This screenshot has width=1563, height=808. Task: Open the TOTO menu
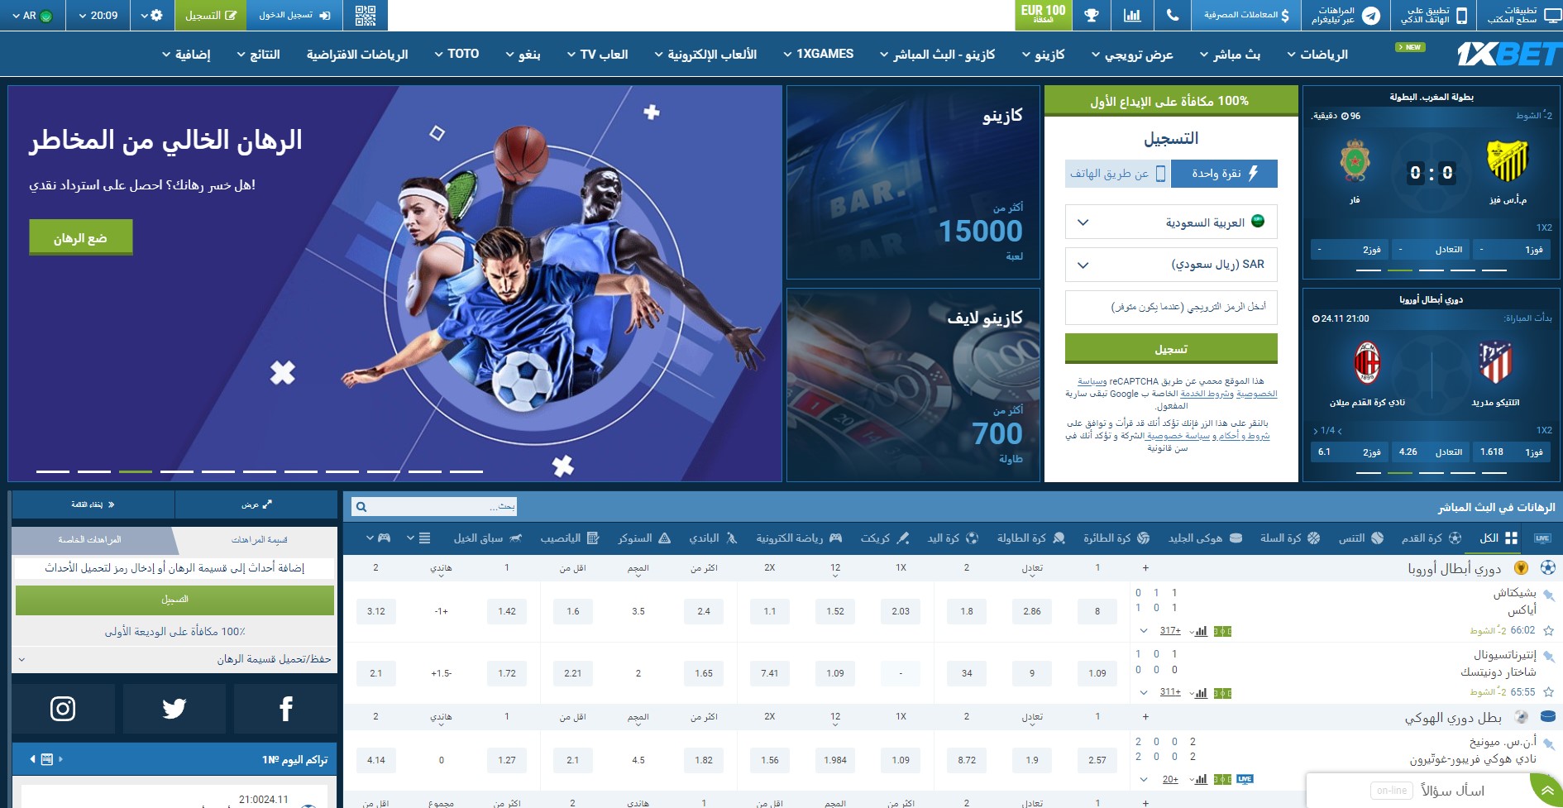(456, 54)
